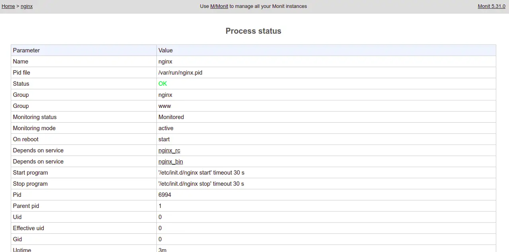Select the Pid value 6994
The height and width of the screenshot is (252, 509).
pyautogui.click(x=165, y=195)
